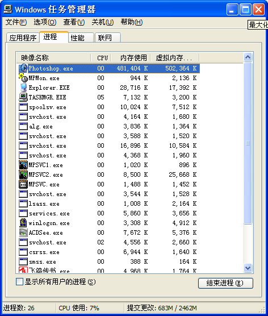Toggle 显示所有用户的进程 checkbox
The height and width of the screenshot is (316, 268).
(19, 281)
